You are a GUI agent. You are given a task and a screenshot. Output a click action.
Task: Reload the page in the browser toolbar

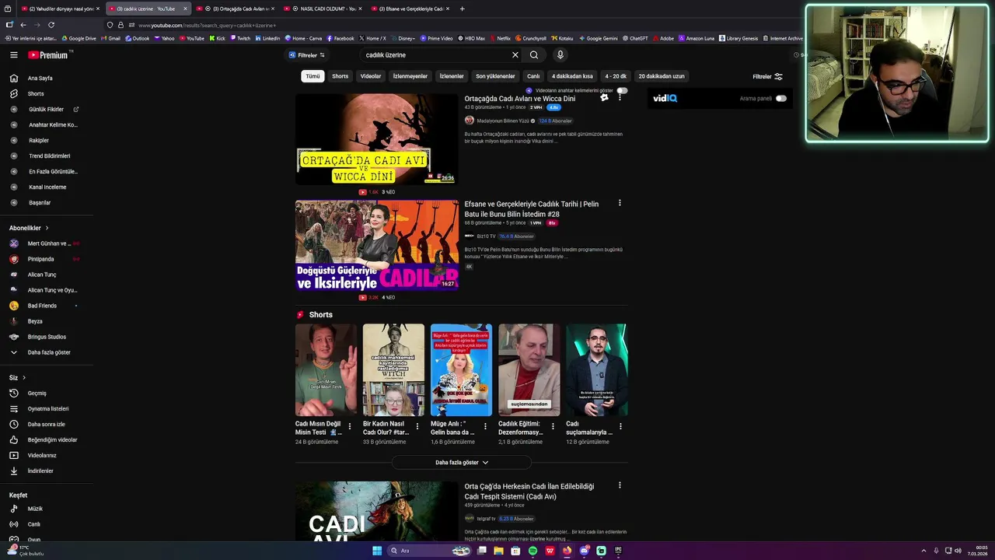point(51,25)
